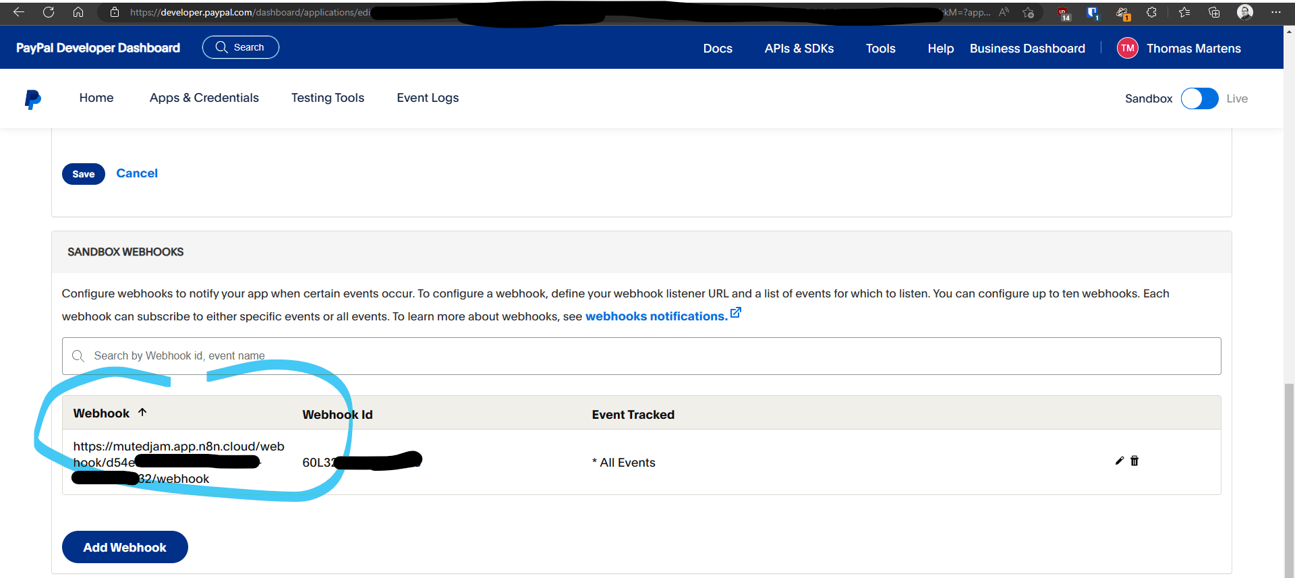Screen dimensions: 1295x578
Task: Click PayPal Developer Dashboard title
Action: point(98,48)
